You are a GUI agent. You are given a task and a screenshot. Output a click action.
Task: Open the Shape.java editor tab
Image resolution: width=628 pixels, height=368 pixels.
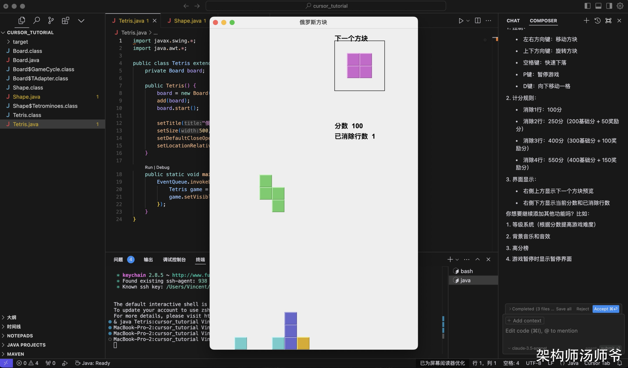tap(187, 21)
